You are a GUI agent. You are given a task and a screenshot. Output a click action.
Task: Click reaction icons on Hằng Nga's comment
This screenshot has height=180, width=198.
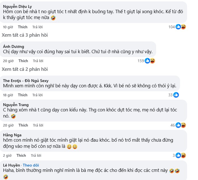[x=181, y=155]
